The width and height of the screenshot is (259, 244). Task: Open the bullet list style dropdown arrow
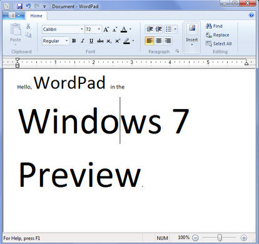[x=175, y=29]
